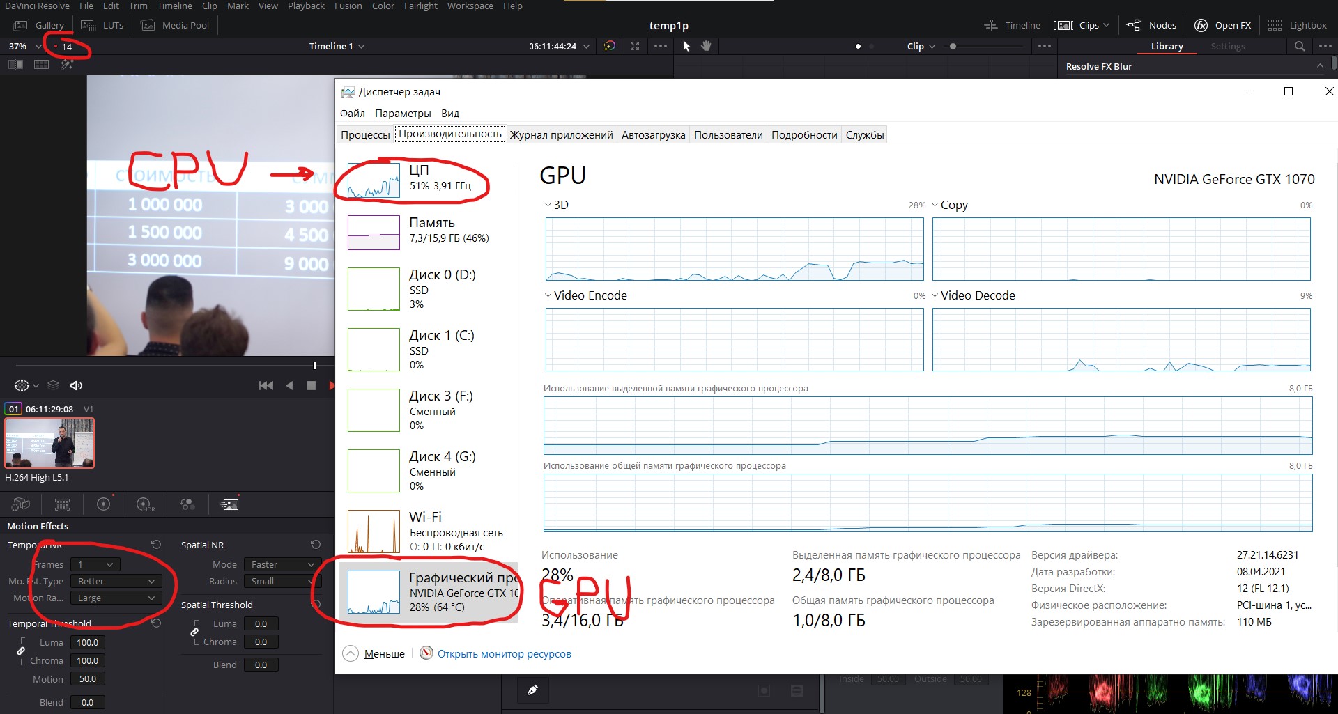Viewport: 1338px width, 714px height.
Task: Mute audio with the speaker icon
Action: (x=76, y=385)
